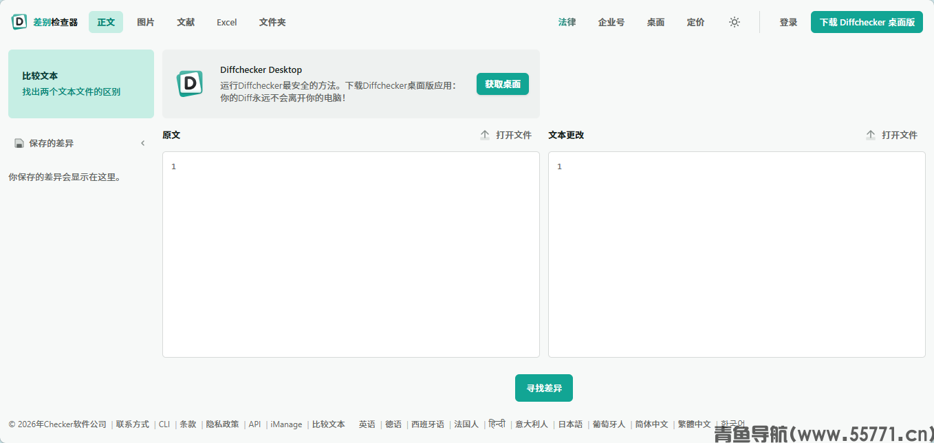Open the 文件夹 tab
Viewport: 934px width, 443px height.
[272, 22]
